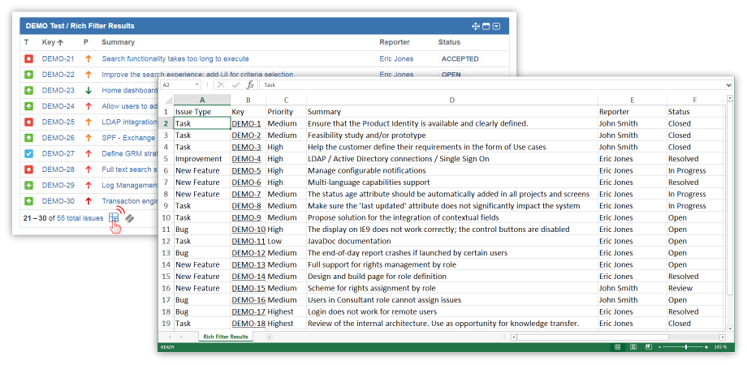Click the Page Break Preview icon
This screenshot has height=365, width=747.
[650, 347]
